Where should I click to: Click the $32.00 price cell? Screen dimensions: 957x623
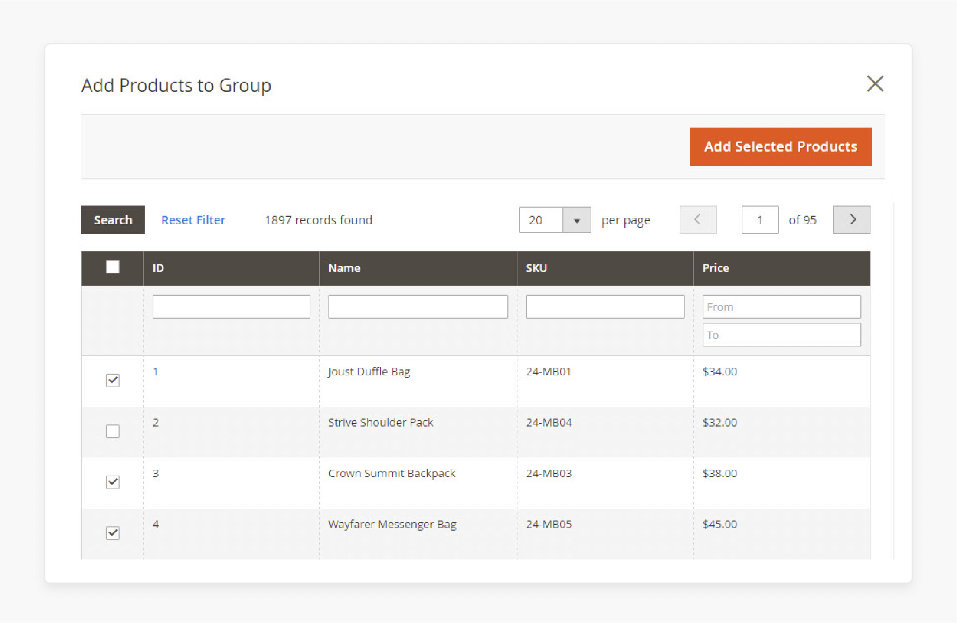point(720,422)
